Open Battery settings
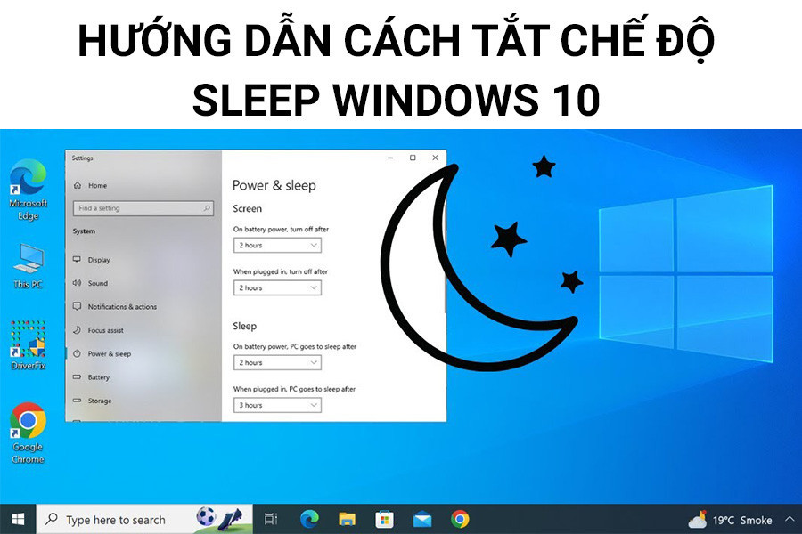 point(143,377)
